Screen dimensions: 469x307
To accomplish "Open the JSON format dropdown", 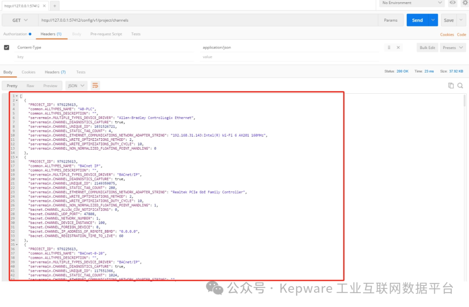I will pos(76,86).
